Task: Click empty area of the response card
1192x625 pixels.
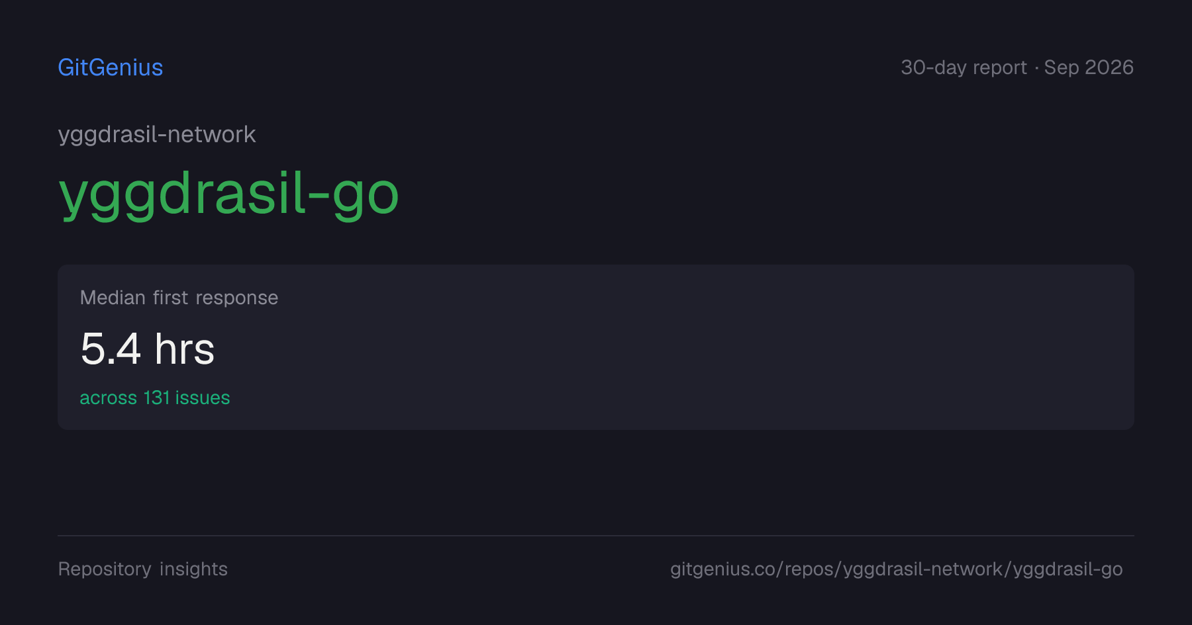Action: tap(662, 347)
